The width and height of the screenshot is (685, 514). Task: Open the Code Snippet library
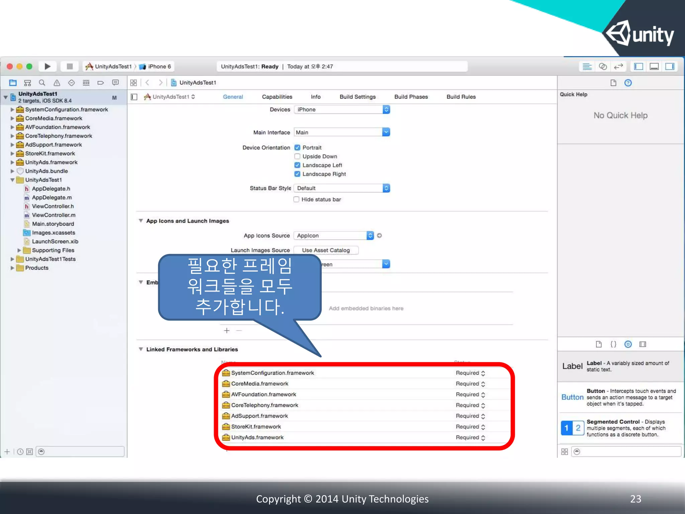pos(613,344)
